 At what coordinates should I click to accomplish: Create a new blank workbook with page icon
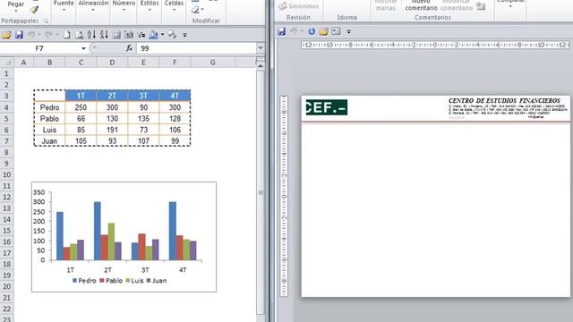click(x=67, y=35)
